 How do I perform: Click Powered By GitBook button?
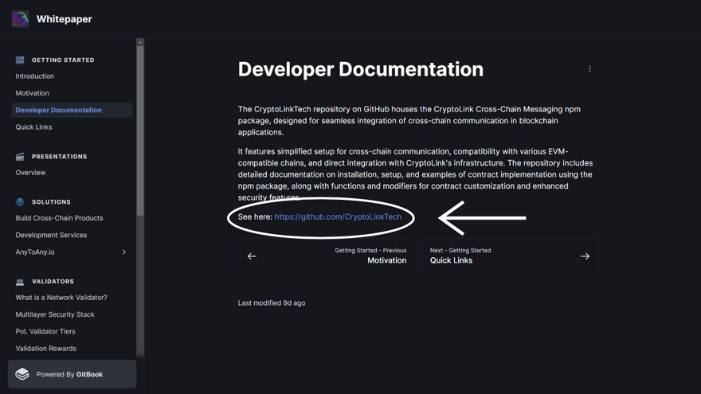[x=72, y=374]
